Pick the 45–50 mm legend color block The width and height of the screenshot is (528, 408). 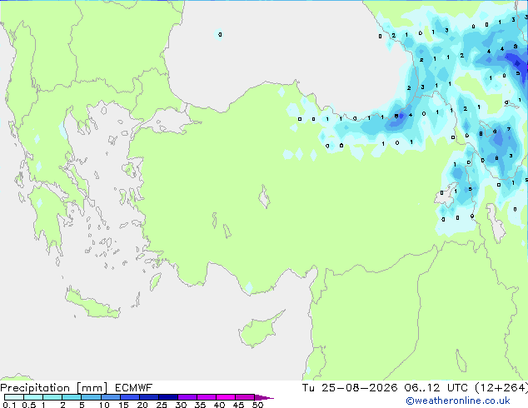point(245,397)
